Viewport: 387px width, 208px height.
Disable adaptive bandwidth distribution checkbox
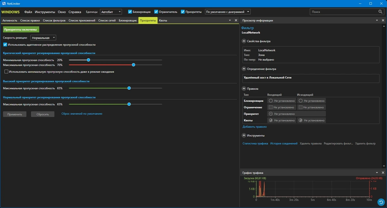(5, 44)
